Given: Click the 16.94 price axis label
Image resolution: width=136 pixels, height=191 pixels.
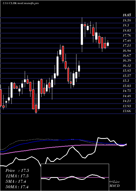Looking at the screenshot, I should (127, 51).
